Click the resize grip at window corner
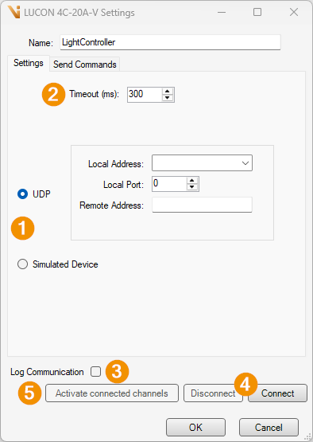The width and height of the screenshot is (313, 442). click(x=308, y=437)
